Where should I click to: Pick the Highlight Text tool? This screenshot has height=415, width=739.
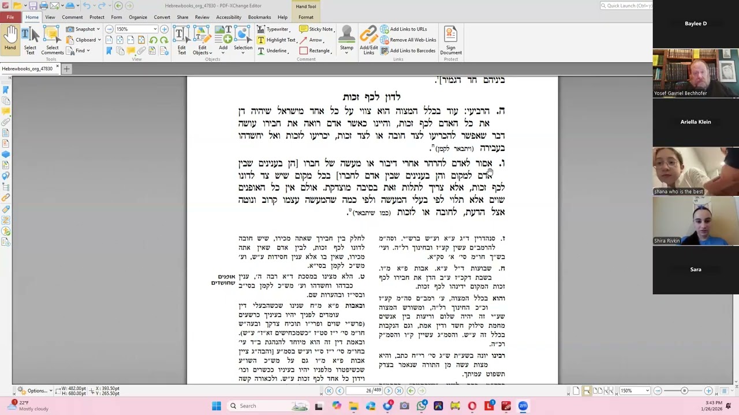tap(277, 40)
